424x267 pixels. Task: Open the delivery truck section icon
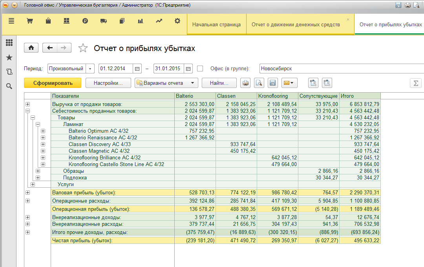tap(104, 21)
